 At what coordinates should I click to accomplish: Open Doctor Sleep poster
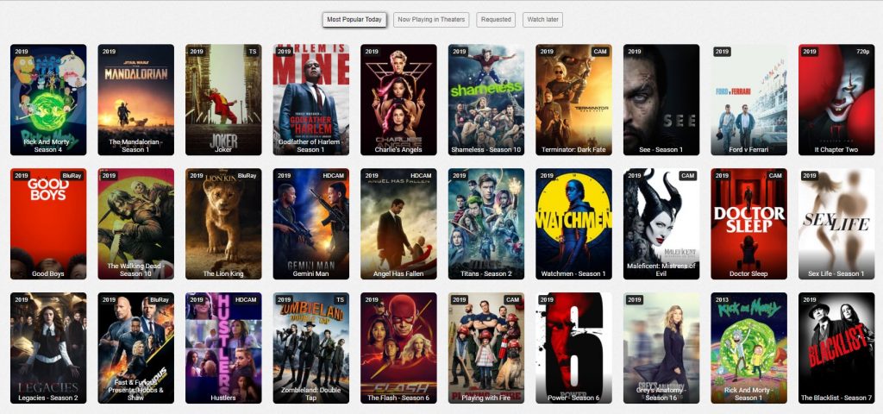[749, 223]
